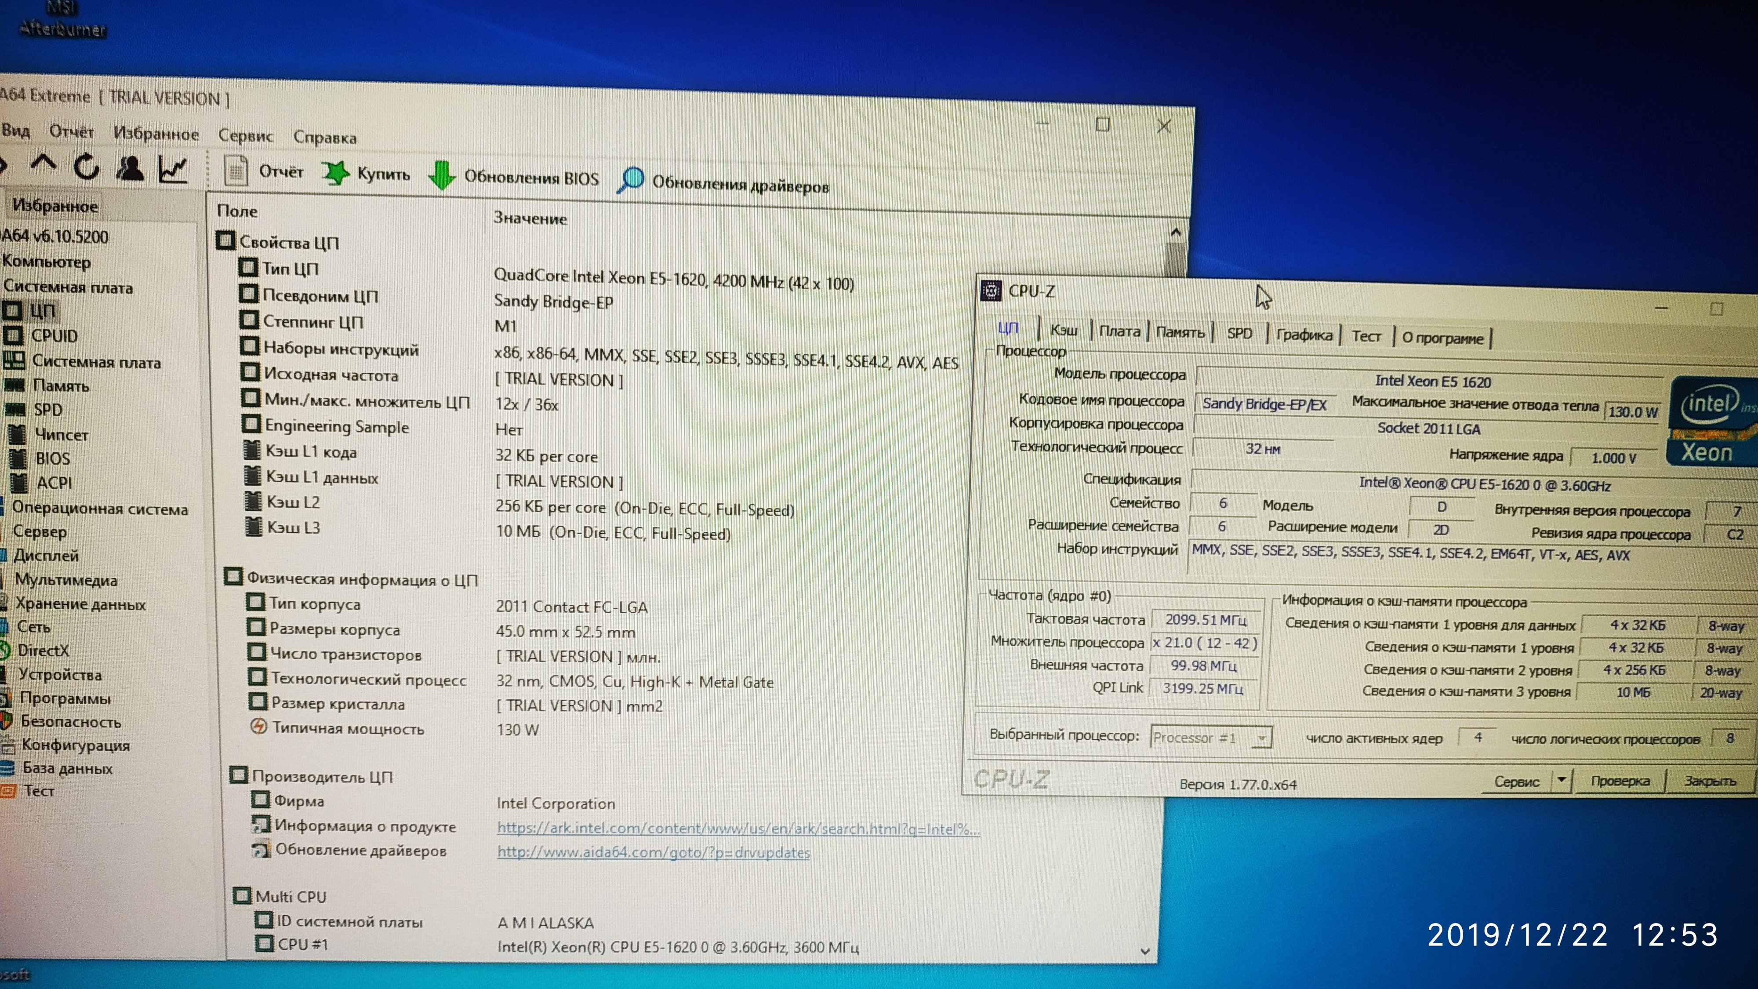This screenshot has height=989, width=1758.
Task: Click the Купить green star icon
Action: [335, 173]
